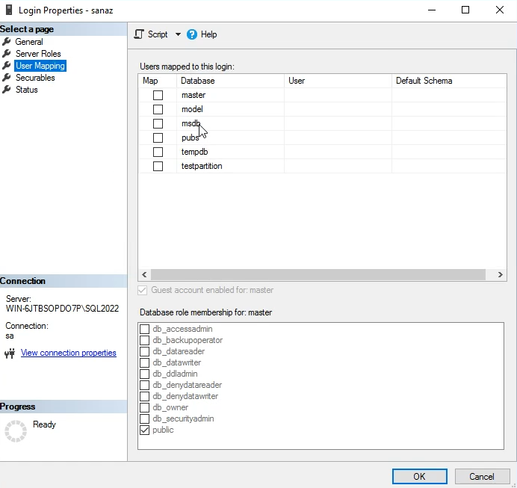
Task: Click the User cell for master
Action: point(338,96)
